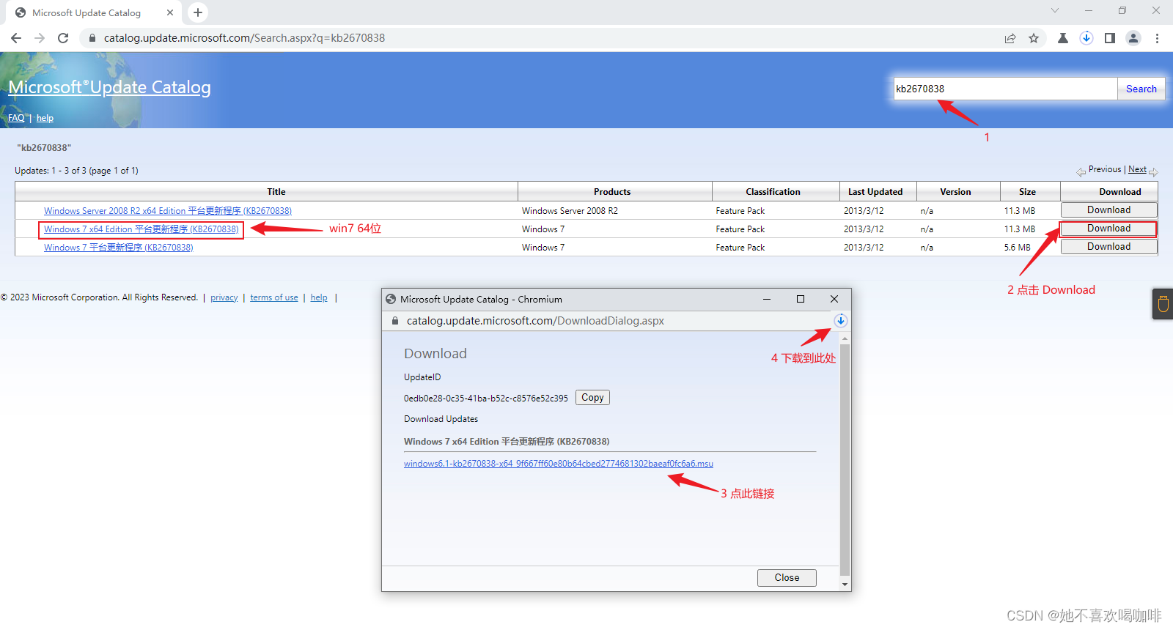Sort by Version column header

pyautogui.click(x=955, y=192)
